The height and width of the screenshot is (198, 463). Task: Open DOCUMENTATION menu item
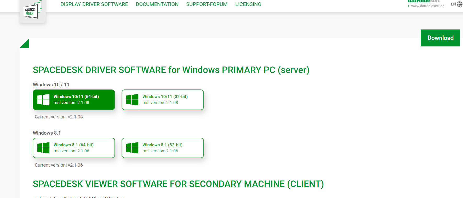coord(157,4)
